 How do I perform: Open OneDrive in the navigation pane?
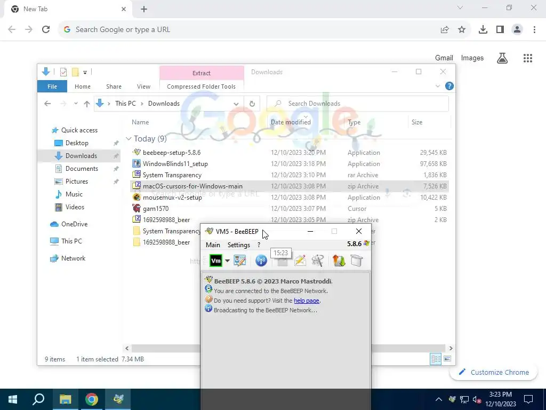74,224
